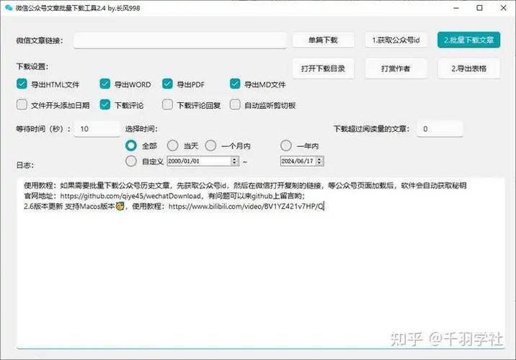The width and height of the screenshot is (516, 360).
Task: Enable the 下载评论回复 checkbox
Action: 168,105
